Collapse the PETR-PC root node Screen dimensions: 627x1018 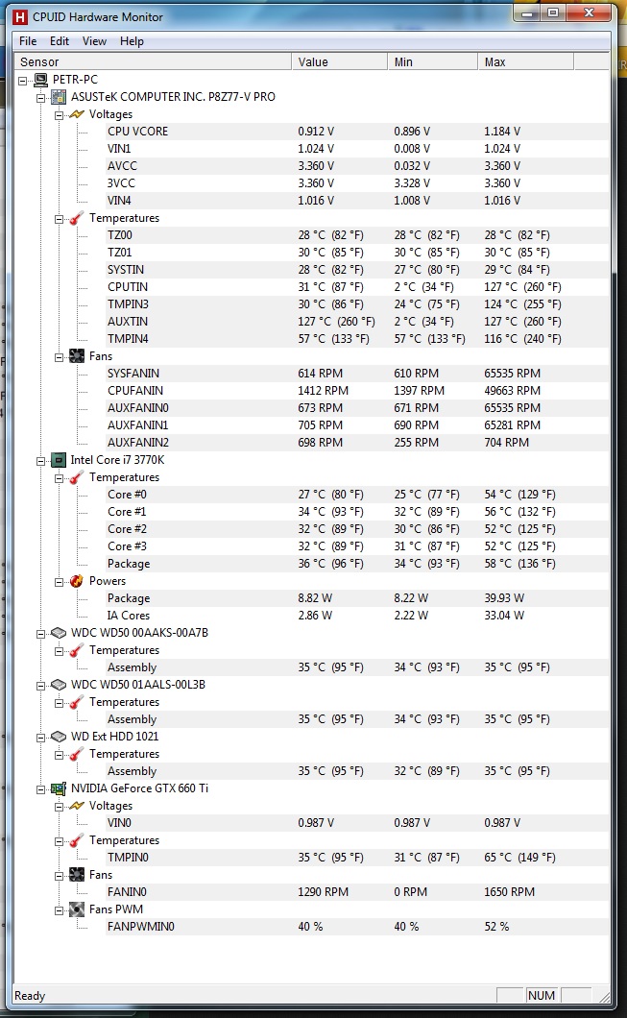click(23, 81)
